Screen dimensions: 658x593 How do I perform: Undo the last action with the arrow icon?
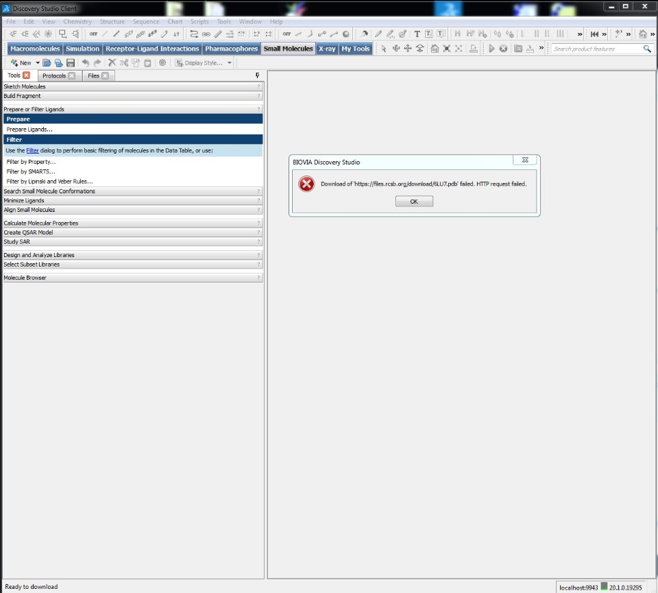click(86, 63)
